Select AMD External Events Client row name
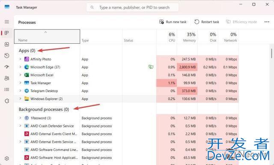The image size is (274, 165). pos(54,134)
